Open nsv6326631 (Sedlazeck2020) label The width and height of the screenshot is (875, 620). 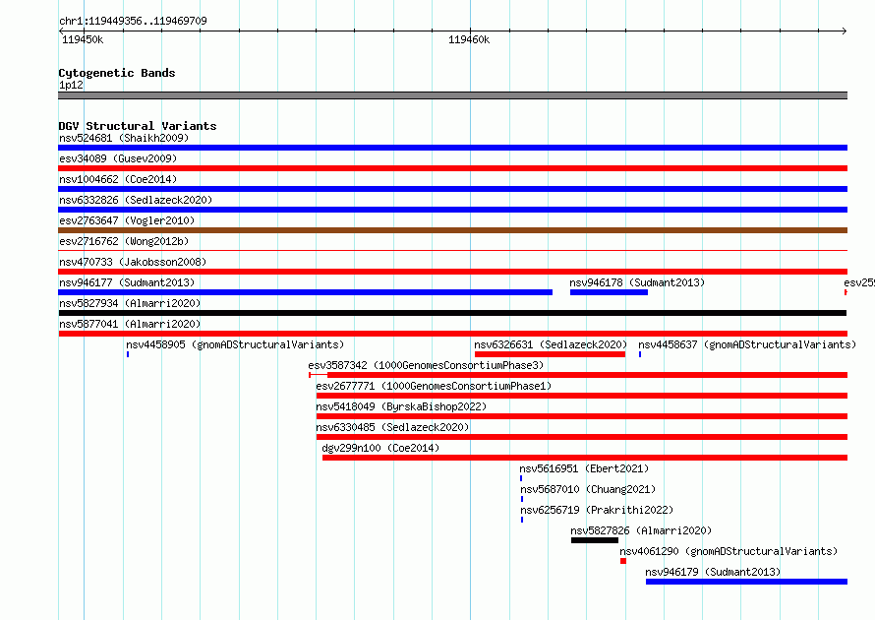point(551,344)
